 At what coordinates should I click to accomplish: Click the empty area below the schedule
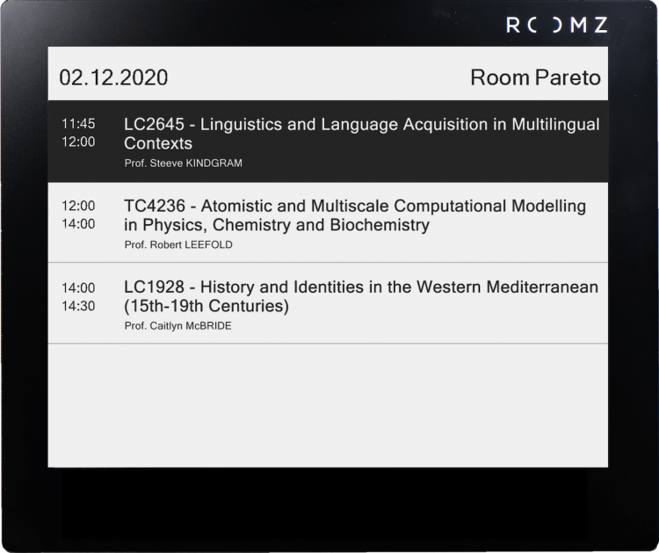(328, 405)
